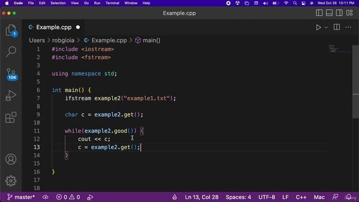Click the feedback icon in status bar

click(x=335, y=197)
